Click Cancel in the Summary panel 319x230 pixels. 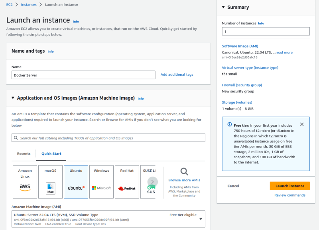[x=233, y=186]
